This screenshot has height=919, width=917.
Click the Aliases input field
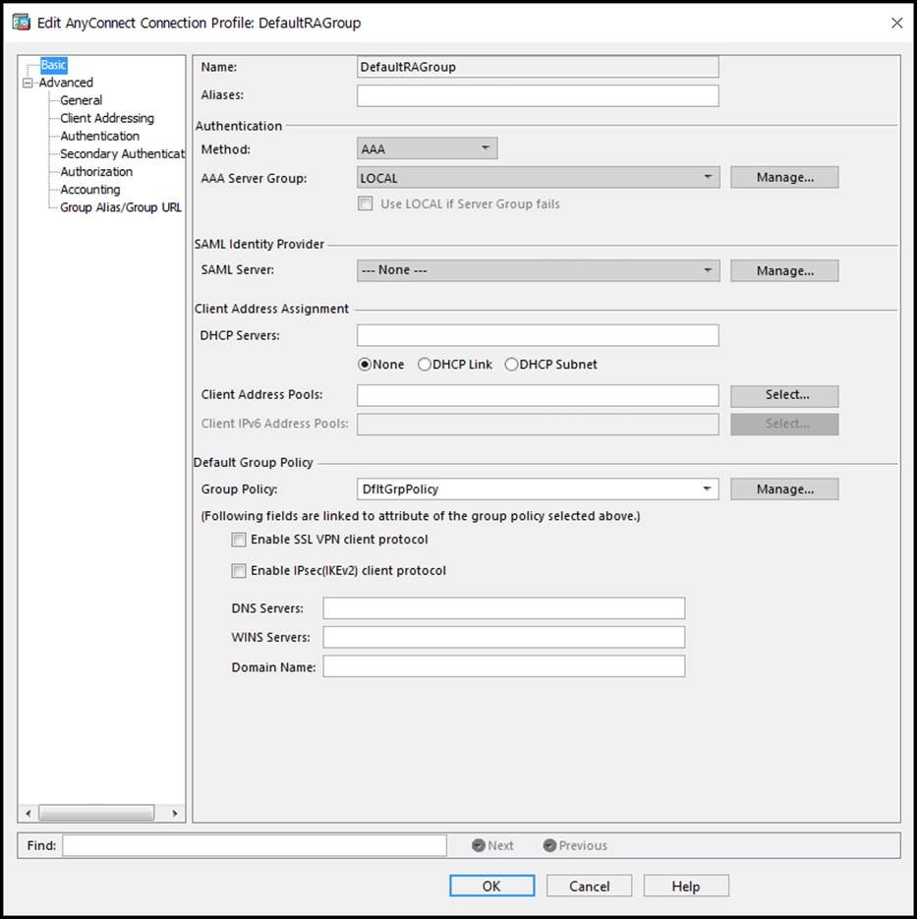click(x=538, y=95)
